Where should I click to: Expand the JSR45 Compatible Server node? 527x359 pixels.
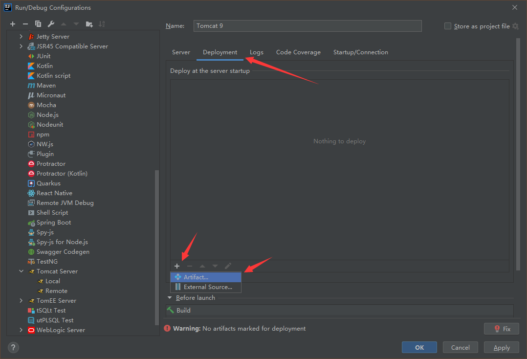(x=21, y=46)
